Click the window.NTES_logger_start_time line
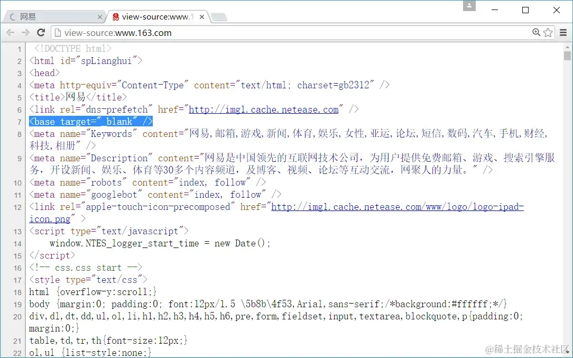573x358 pixels. click(160, 243)
